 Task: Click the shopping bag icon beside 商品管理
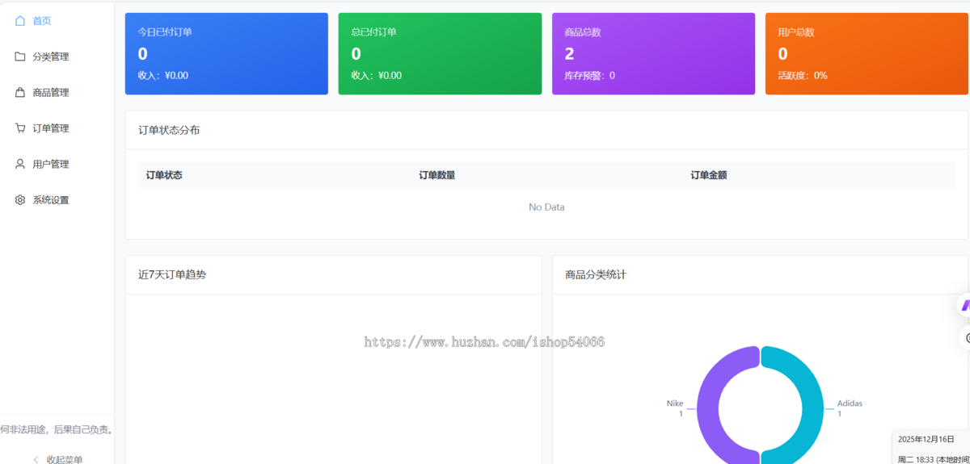[x=20, y=93]
